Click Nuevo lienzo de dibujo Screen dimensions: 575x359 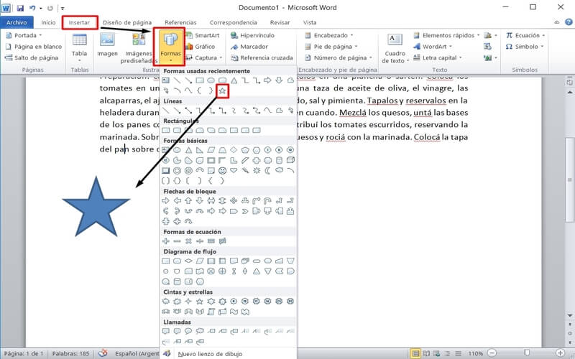pyautogui.click(x=210, y=354)
